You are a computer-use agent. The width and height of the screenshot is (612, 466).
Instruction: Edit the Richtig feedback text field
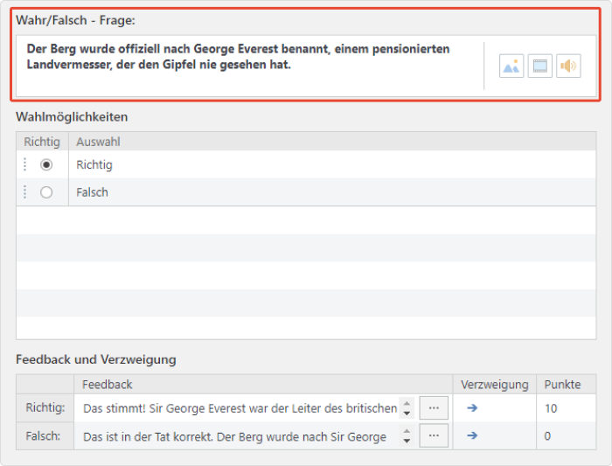pos(240,408)
